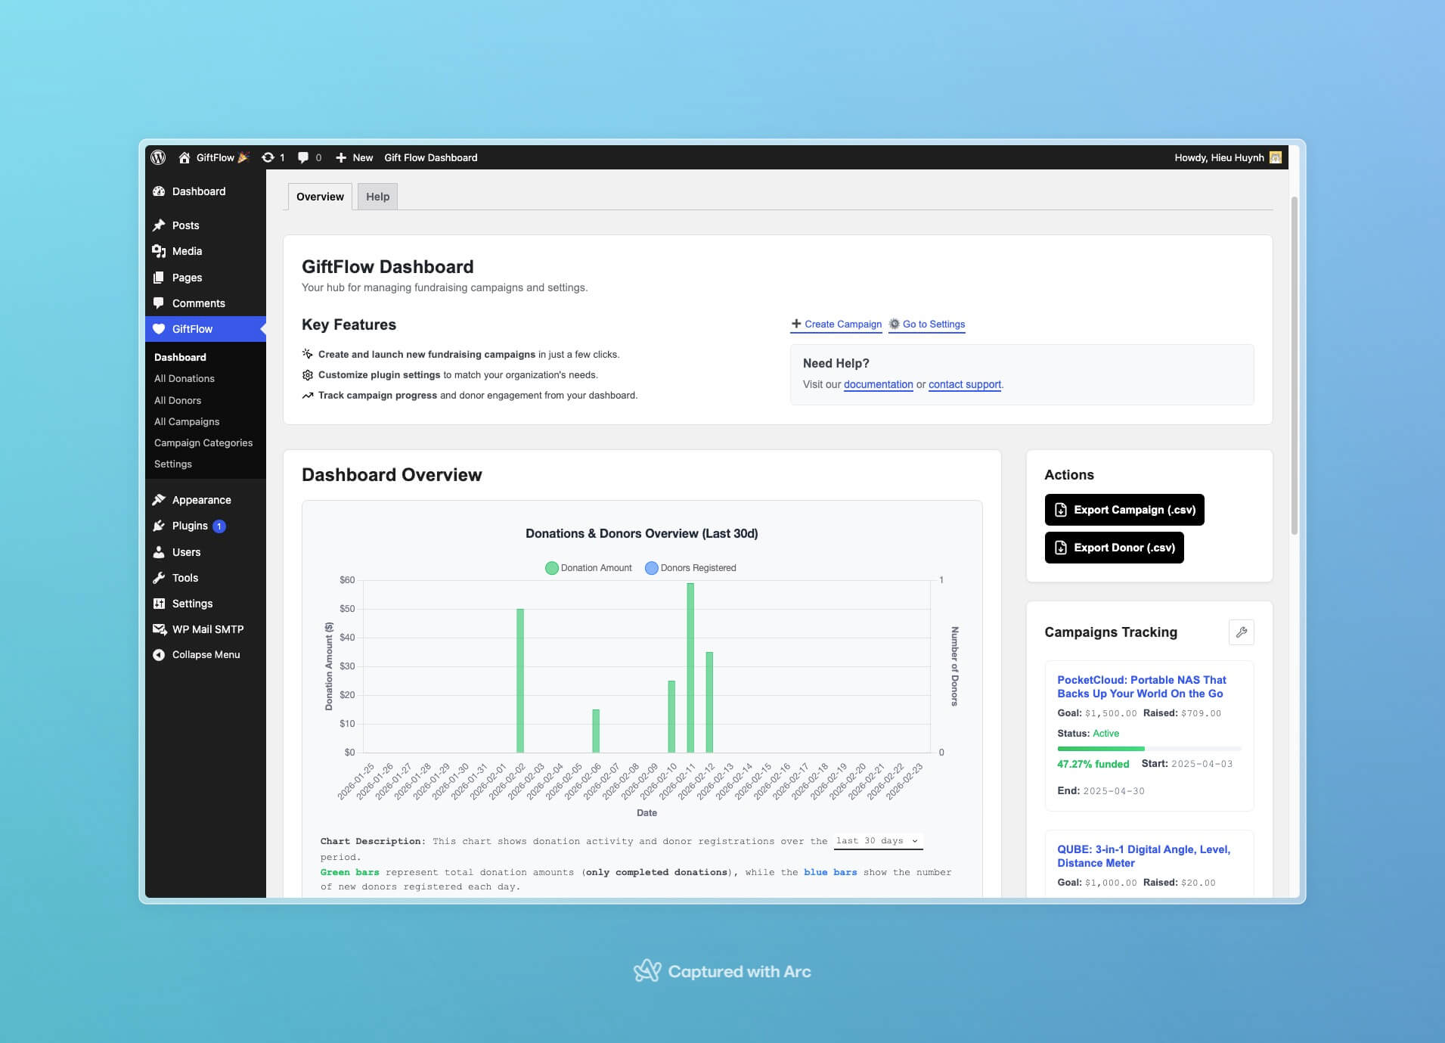Click the green bar for 2026-02-06
The height and width of the screenshot is (1043, 1445).
(596, 731)
